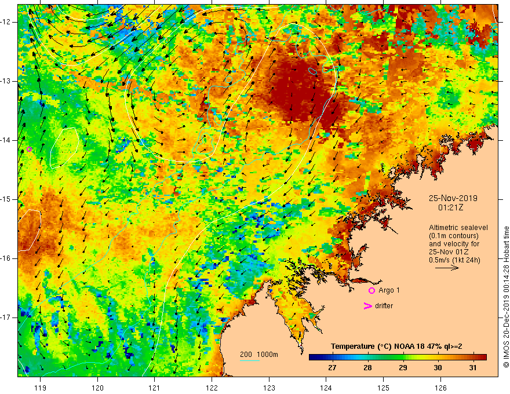This screenshot has height=394, width=510.
Task: Click the 'drifter' legend label
Action: (x=384, y=306)
